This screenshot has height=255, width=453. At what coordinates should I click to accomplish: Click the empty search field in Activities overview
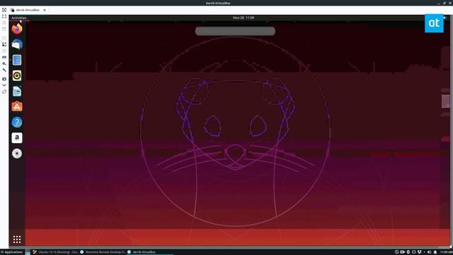(235, 31)
